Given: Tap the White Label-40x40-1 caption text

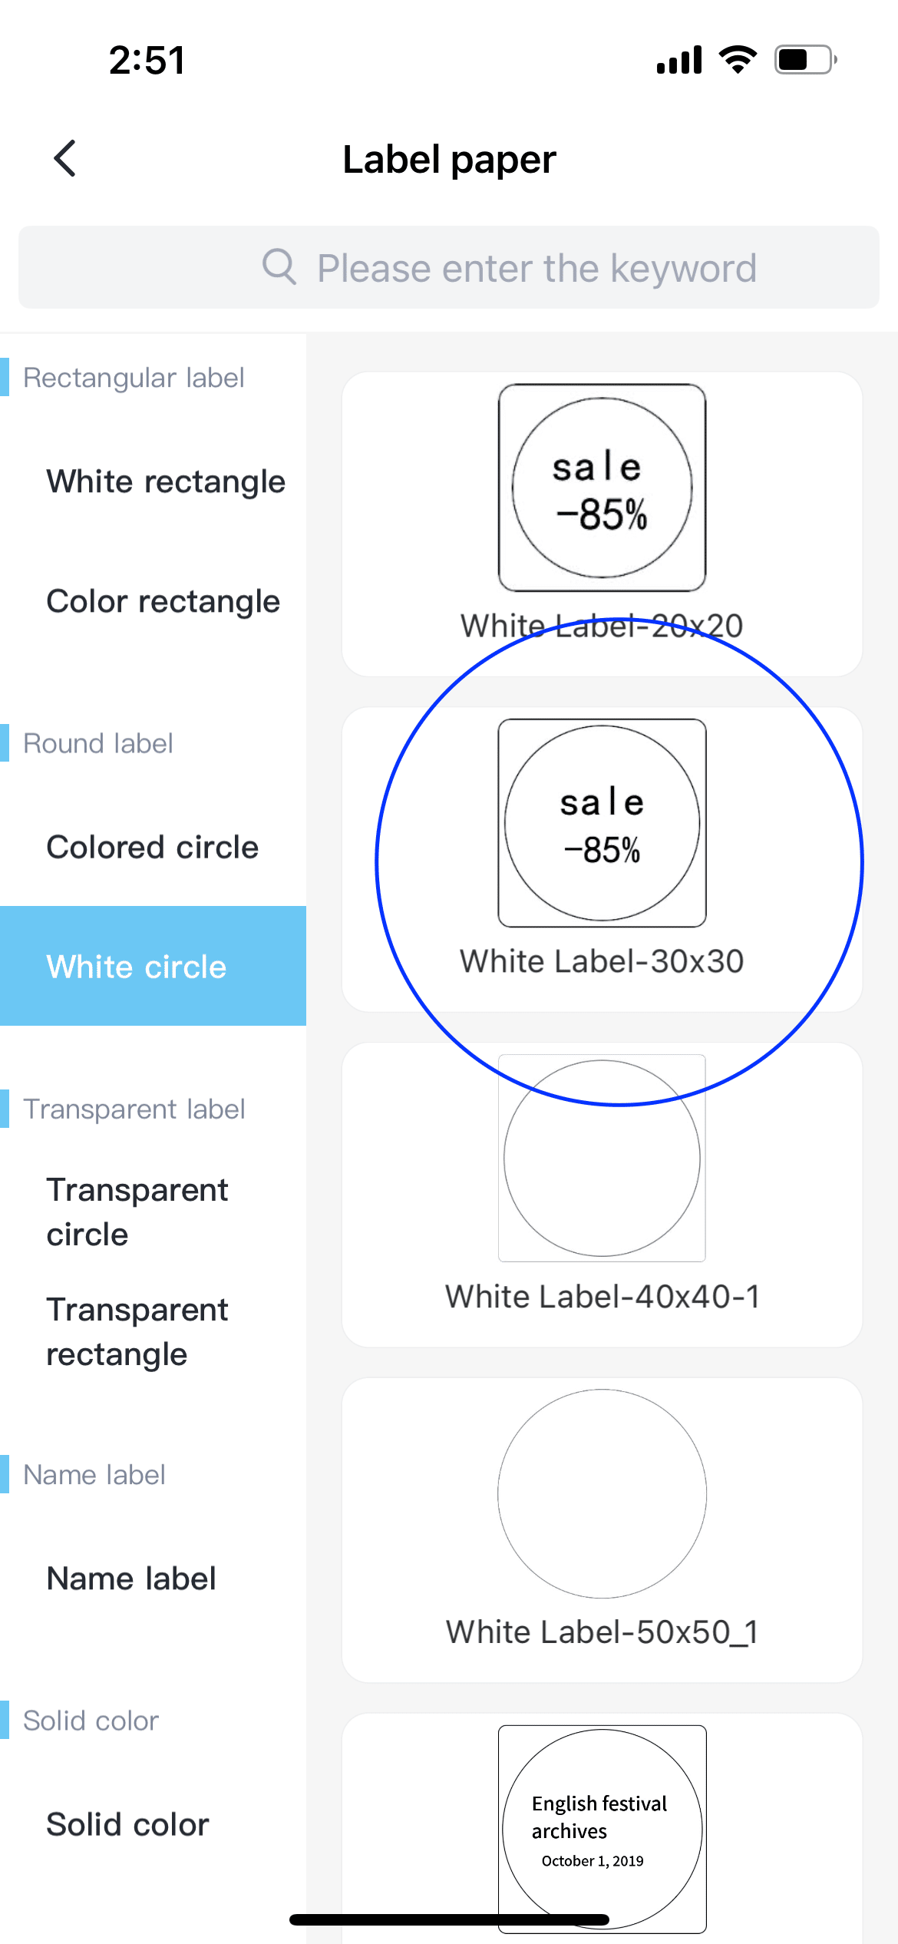Looking at the screenshot, I should tap(602, 1296).
